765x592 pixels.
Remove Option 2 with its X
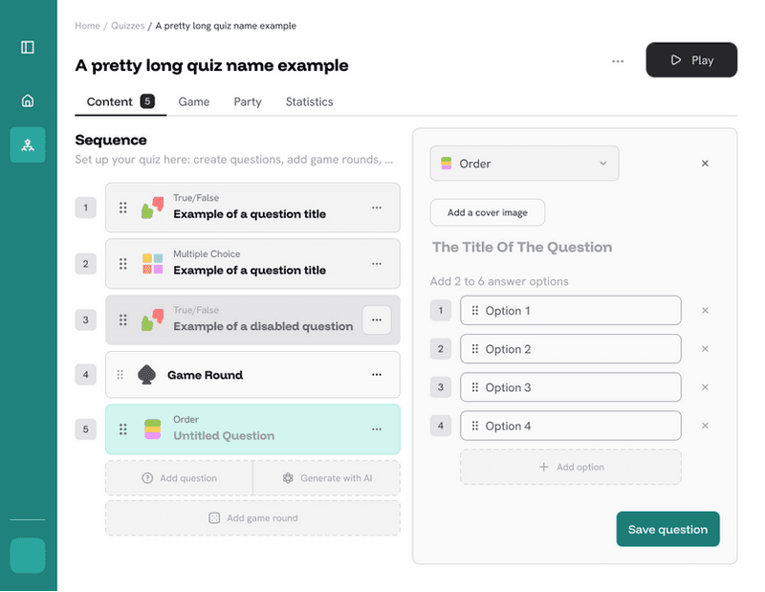tap(705, 349)
